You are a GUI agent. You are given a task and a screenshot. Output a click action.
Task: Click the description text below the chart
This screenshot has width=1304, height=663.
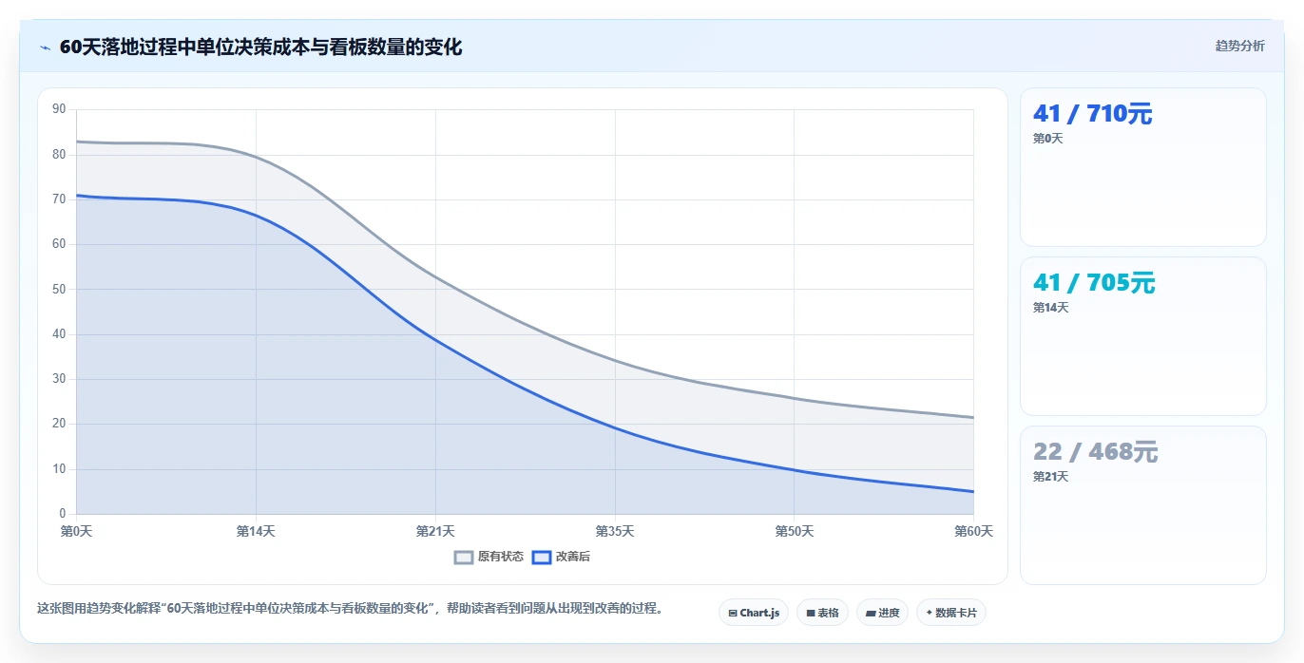(x=350, y=608)
